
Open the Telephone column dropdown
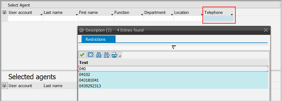tap(232, 15)
